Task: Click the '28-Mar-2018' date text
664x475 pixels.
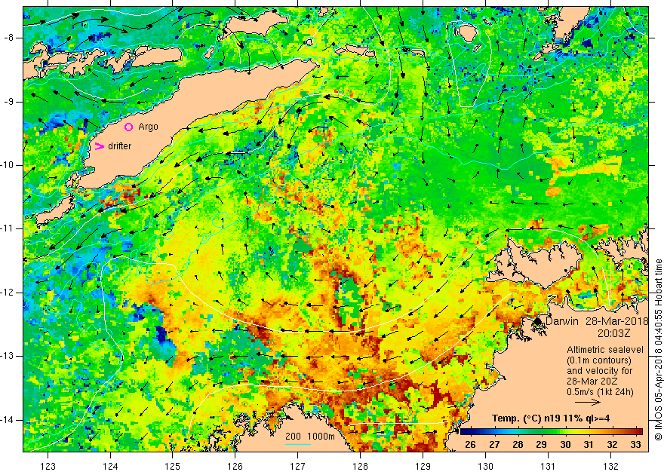Action: [x=617, y=321]
